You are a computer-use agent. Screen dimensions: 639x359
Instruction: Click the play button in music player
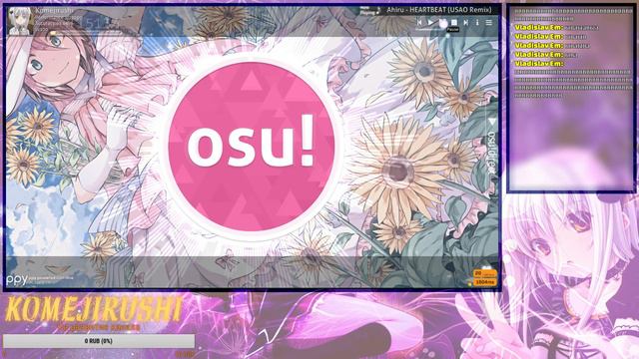click(x=430, y=22)
